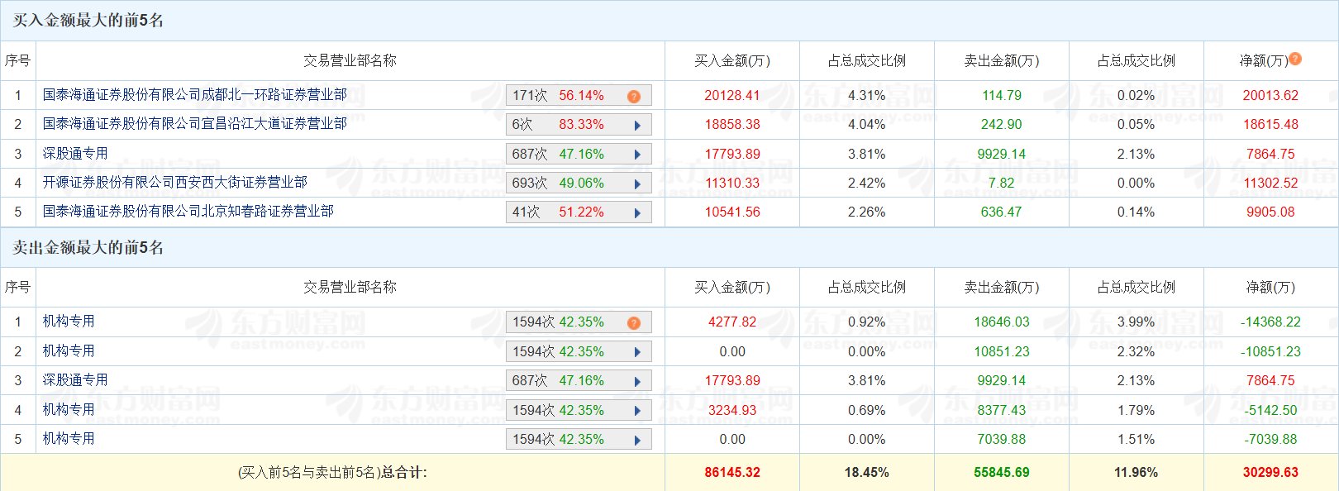Open the 开源证券 西安西大街证券营业部 link
Screen dimensions: 1339x491
175,183
